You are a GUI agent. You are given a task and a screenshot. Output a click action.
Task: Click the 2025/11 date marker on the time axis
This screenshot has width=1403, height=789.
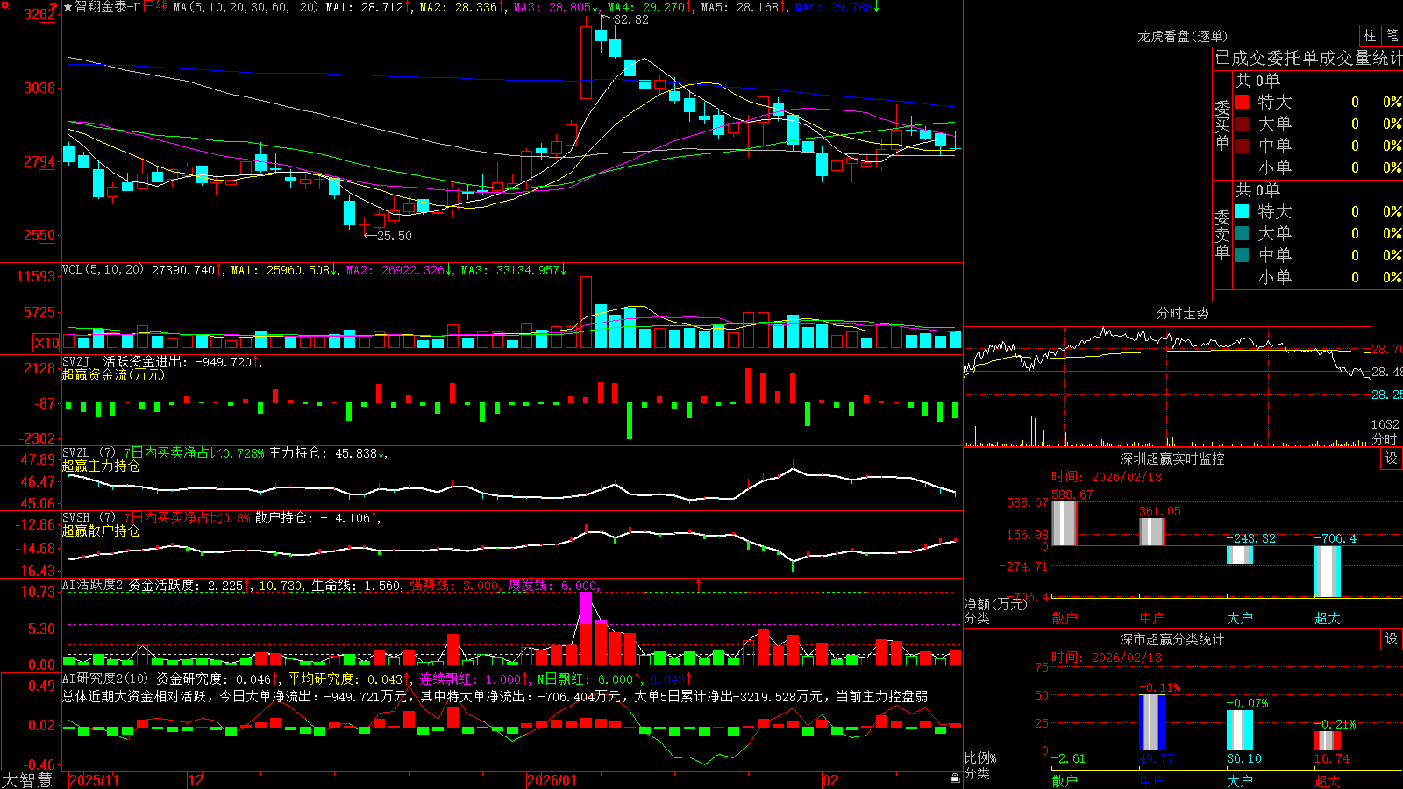coord(94,780)
